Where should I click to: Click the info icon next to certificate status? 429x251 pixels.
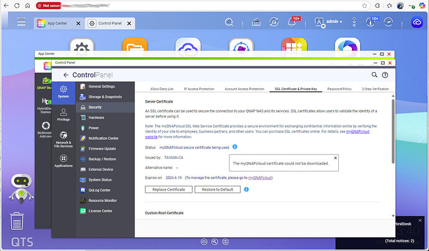[x=234, y=147]
